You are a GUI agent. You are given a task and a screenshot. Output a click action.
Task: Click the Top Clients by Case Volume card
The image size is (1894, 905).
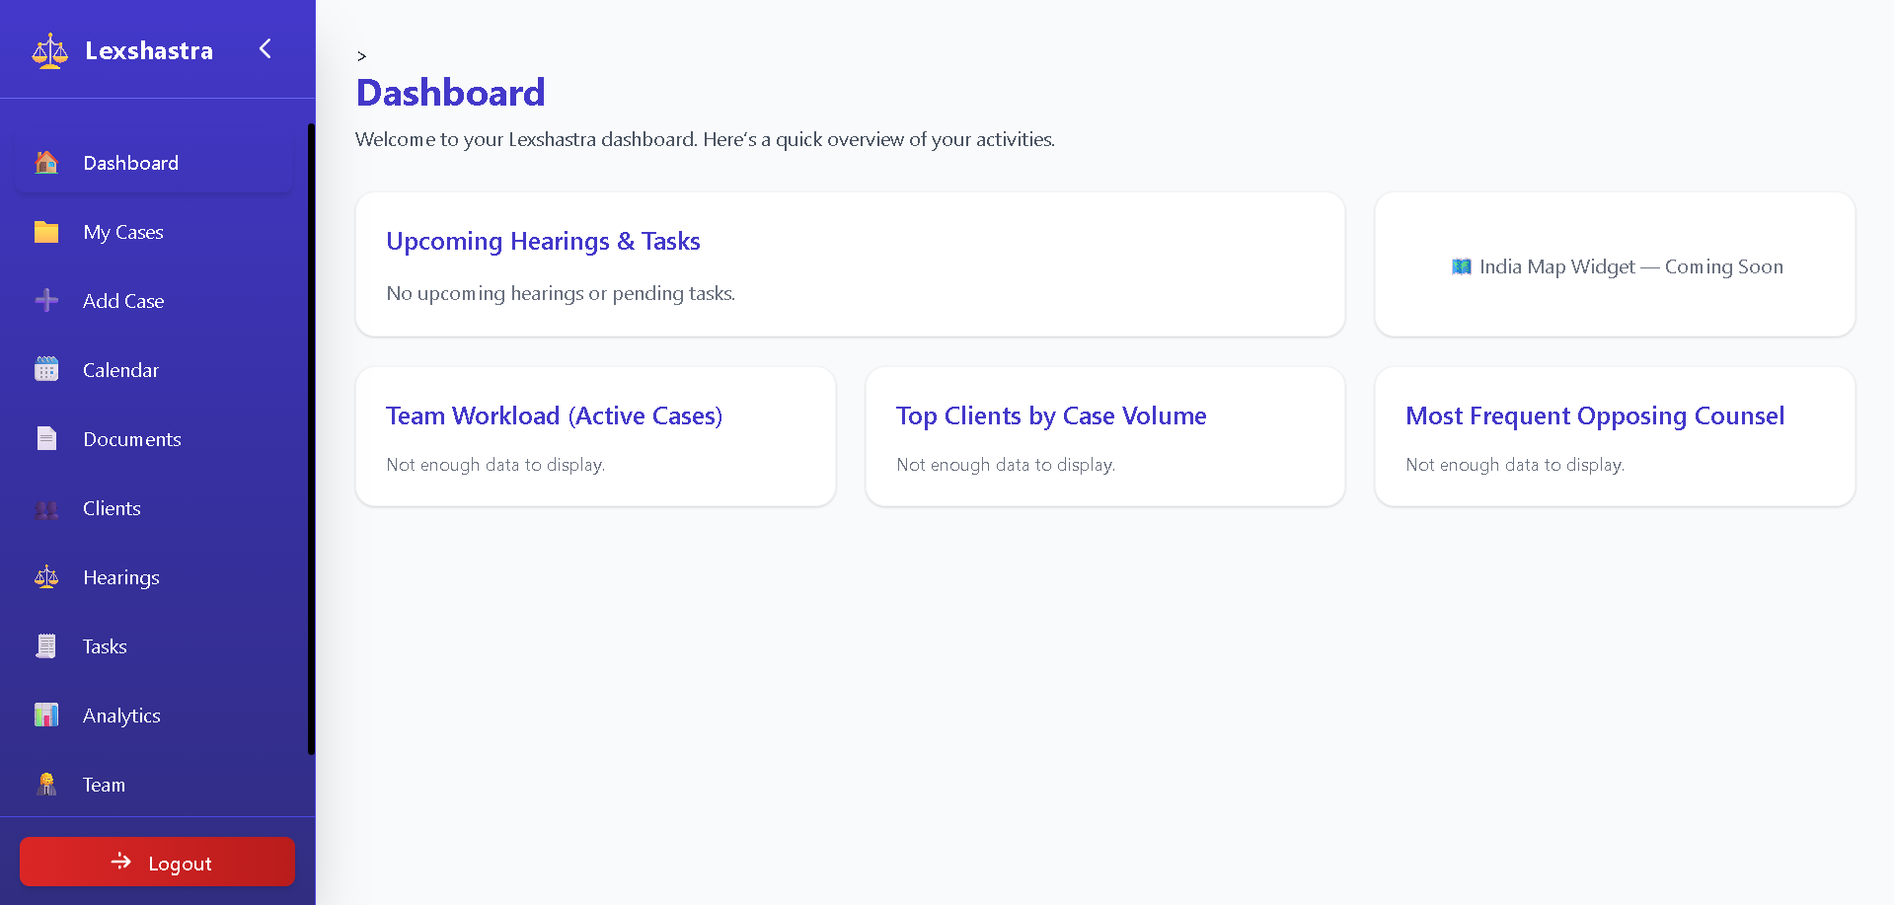[1104, 436]
